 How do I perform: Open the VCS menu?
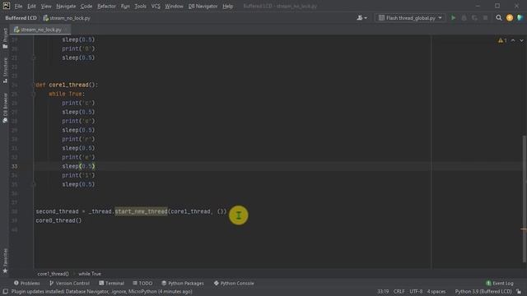click(x=156, y=6)
